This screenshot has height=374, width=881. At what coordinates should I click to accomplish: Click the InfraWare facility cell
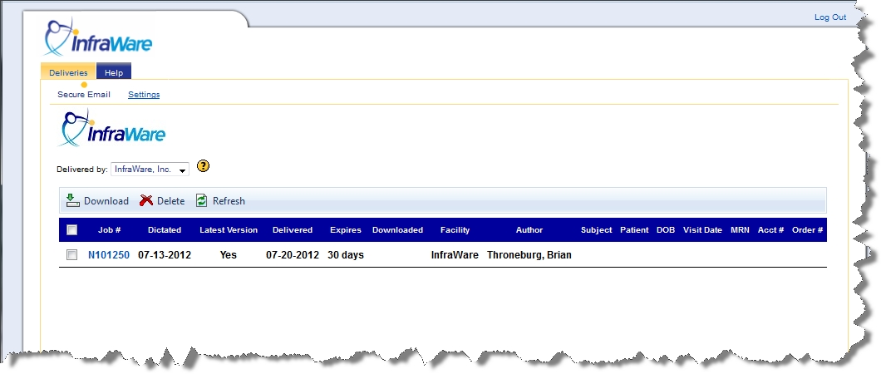pyautogui.click(x=455, y=255)
